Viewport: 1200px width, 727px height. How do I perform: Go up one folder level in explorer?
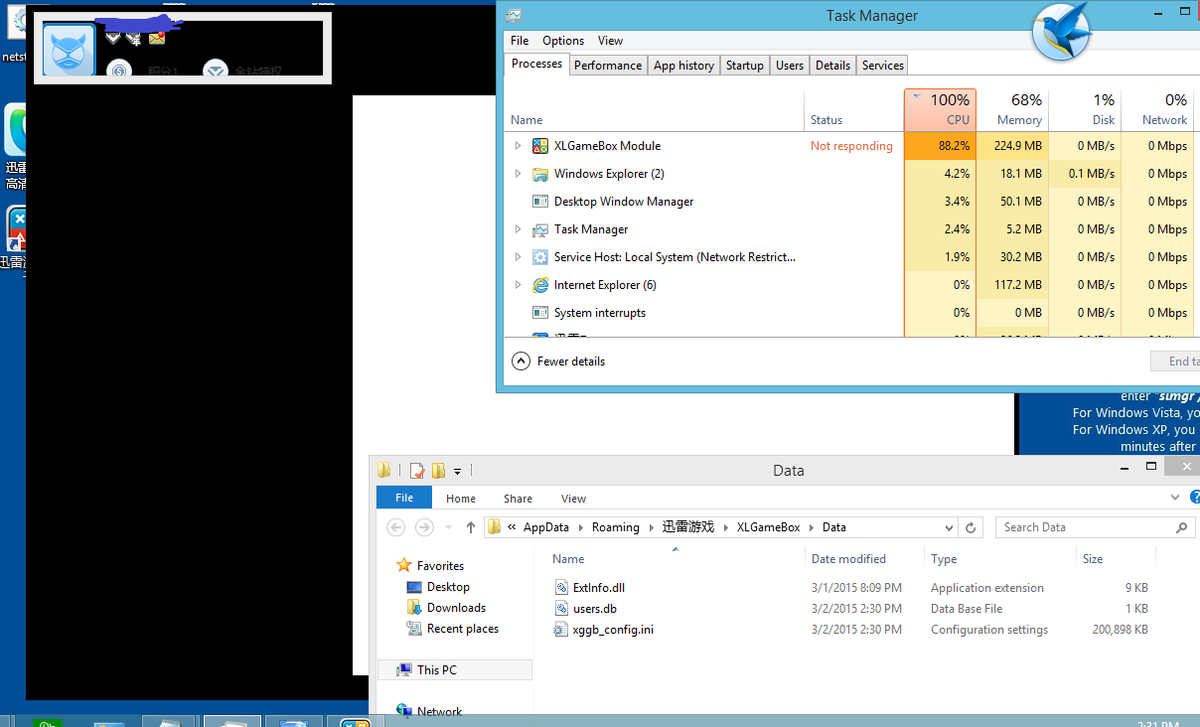[471, 527]
